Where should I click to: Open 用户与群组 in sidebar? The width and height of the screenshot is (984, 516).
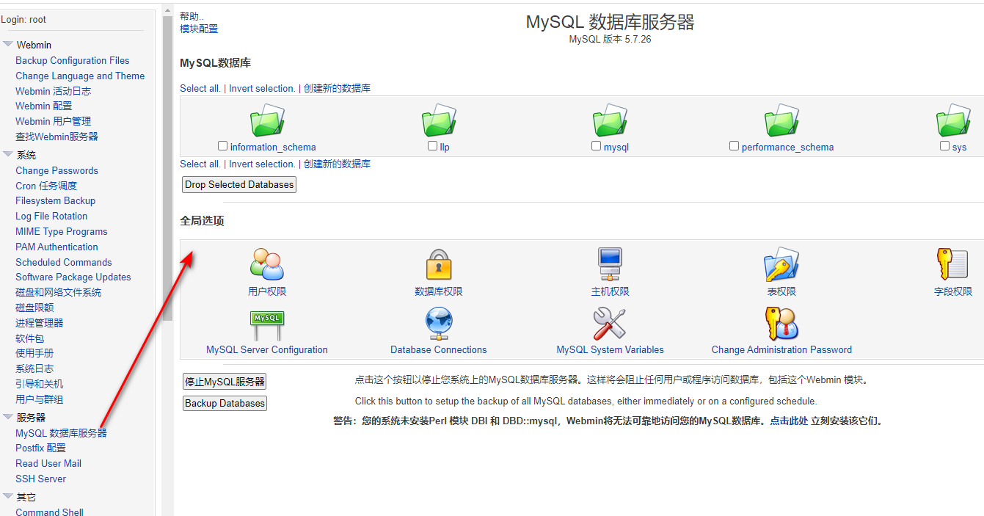pos(40,399)
